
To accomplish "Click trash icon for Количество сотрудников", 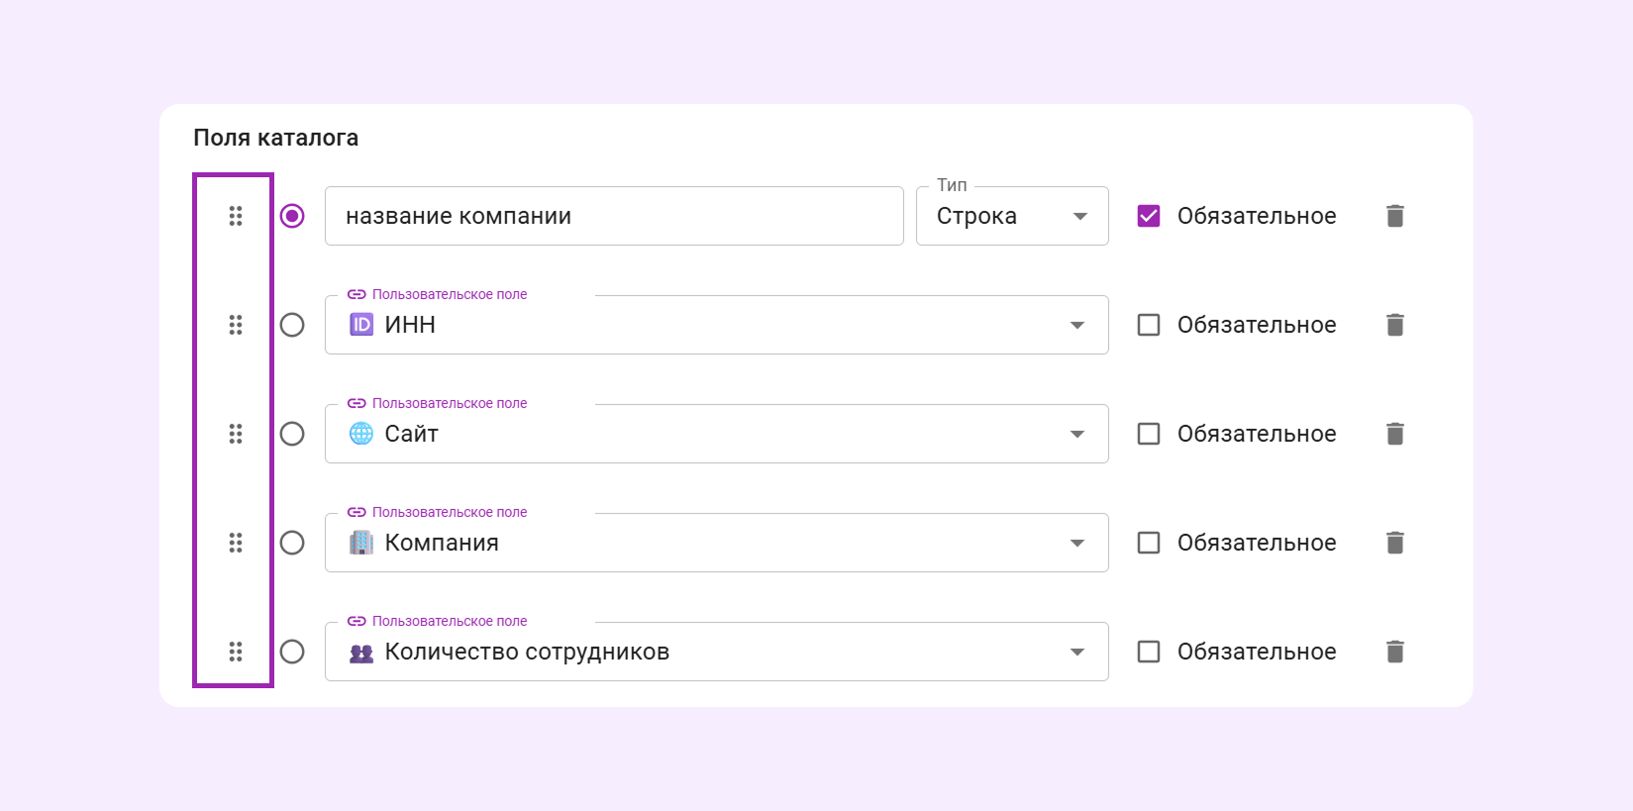I will [1395, 652].
